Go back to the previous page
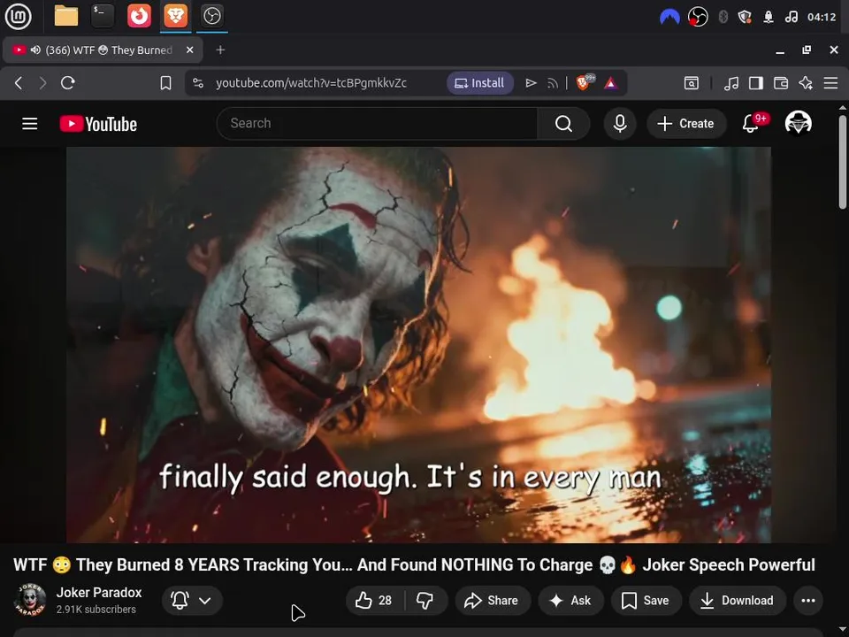This screenshot has width=849, height=637. (x=19, y=83)
